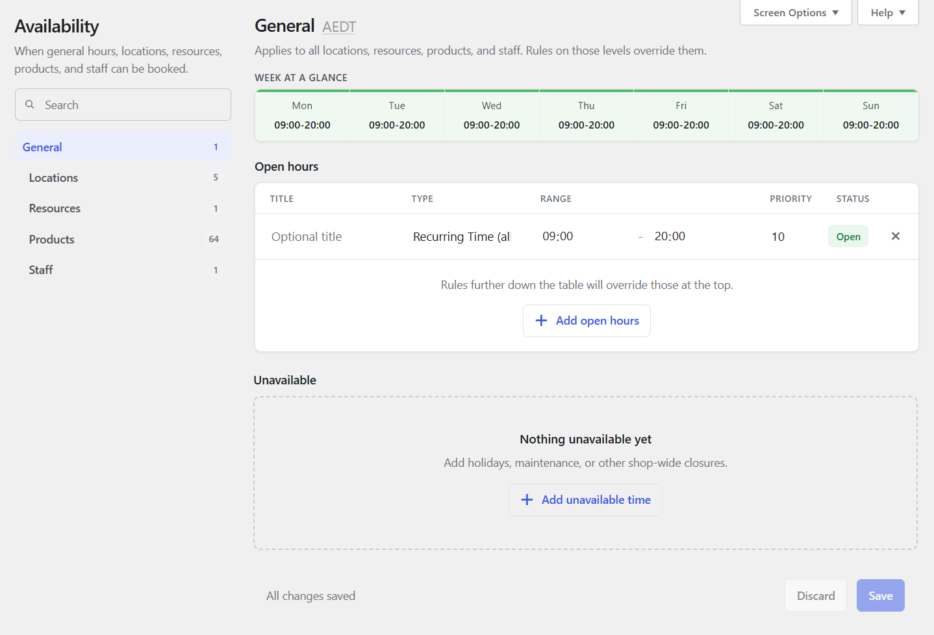Open Products in the sidebar
Image resolution: width=934 pixels, height=635 pixels.
click(x=123, y=240)
